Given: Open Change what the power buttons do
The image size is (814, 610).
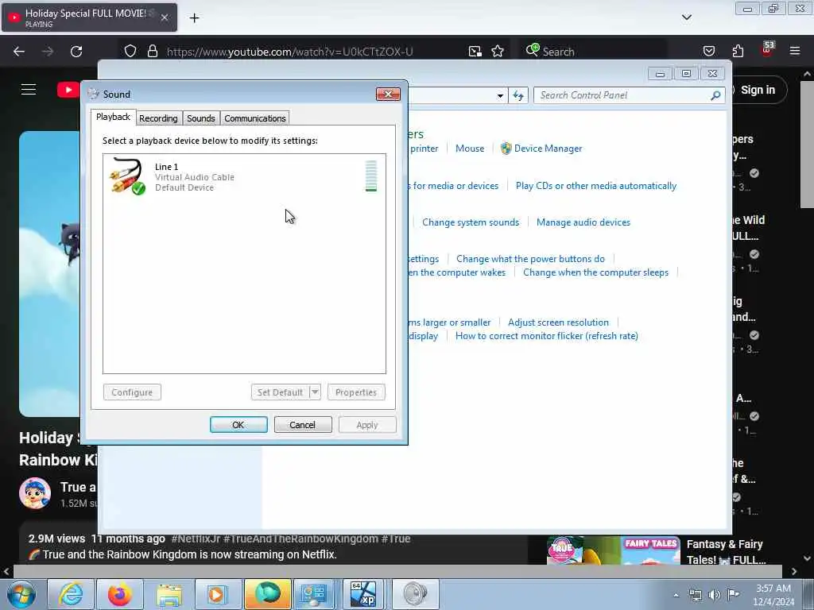Looking at the screenshot, I should point(530,258).
